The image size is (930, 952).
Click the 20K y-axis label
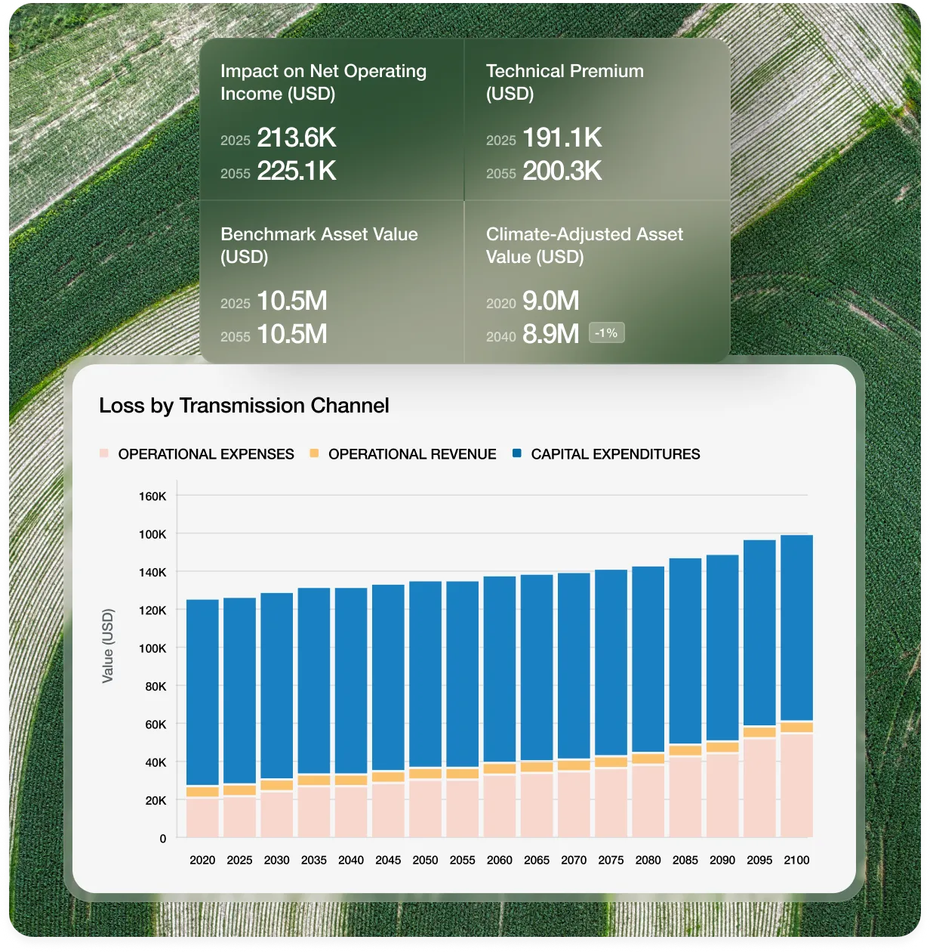[x=156, y=800]
